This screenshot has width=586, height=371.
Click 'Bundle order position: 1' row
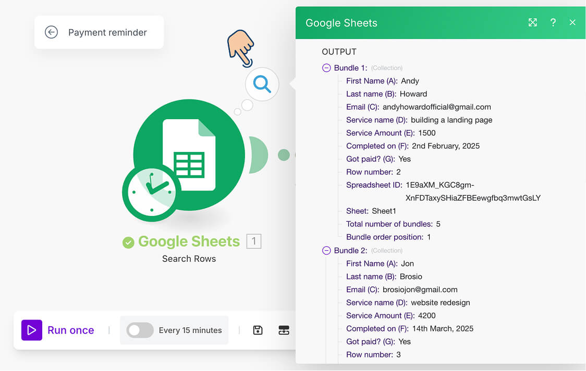click(388, 237)
